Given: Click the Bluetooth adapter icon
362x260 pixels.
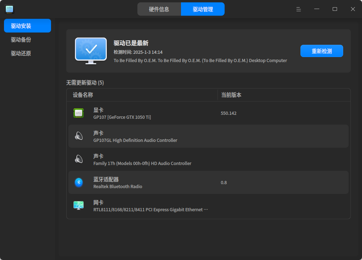Looking at the screenshot, I should pos(79,182).
